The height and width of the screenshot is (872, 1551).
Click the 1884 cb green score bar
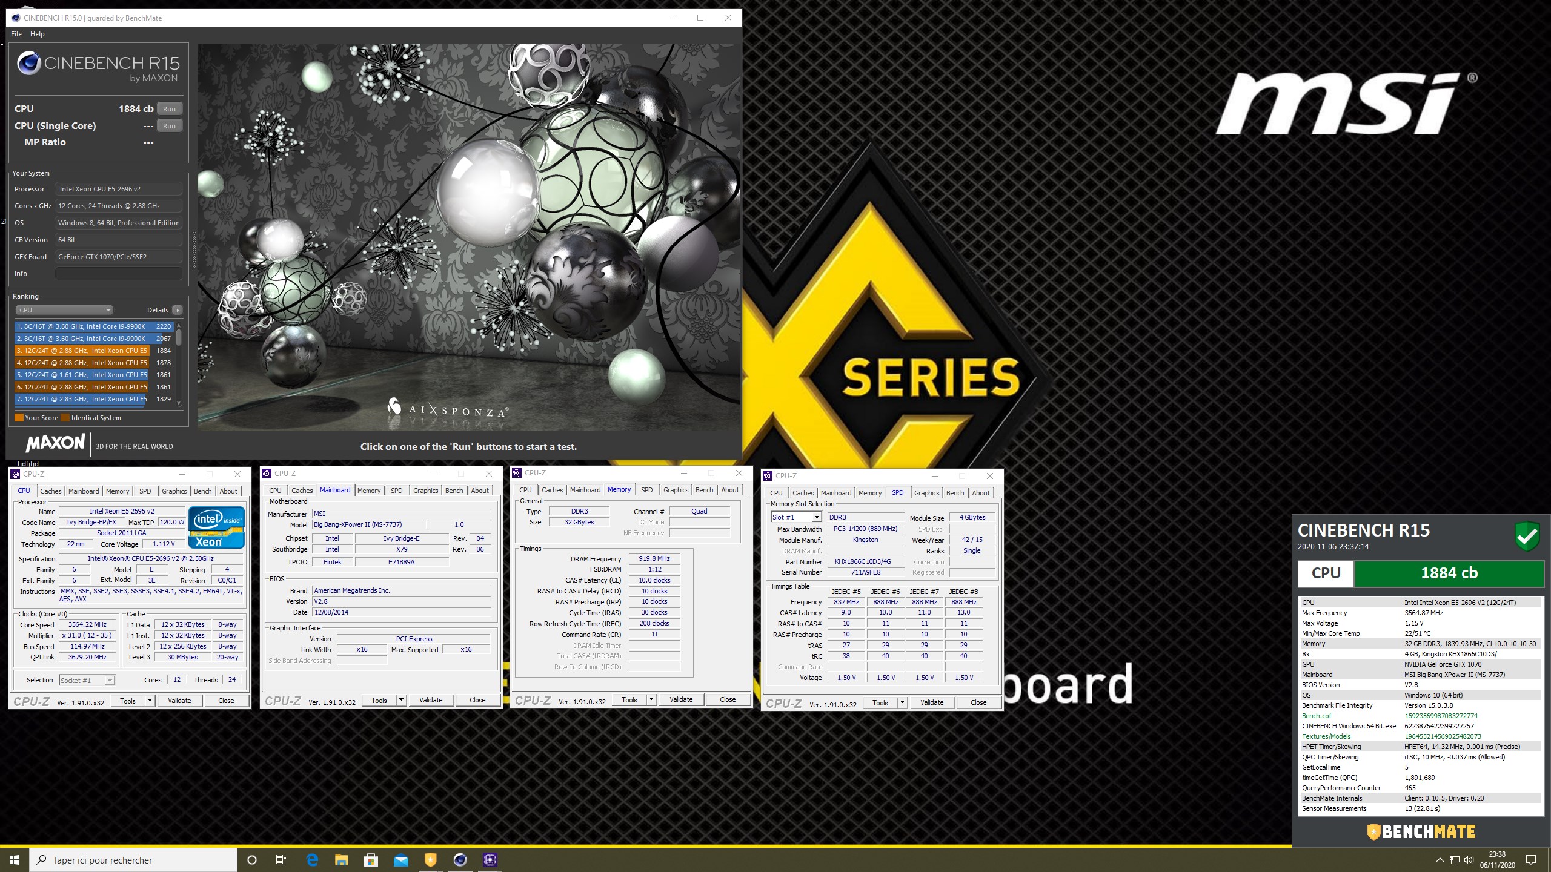coord(1449,573)
